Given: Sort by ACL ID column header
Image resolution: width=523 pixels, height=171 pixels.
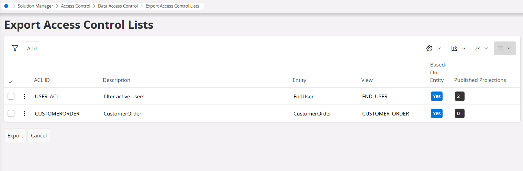Looking at the screenshot, I should pos(42,80).
